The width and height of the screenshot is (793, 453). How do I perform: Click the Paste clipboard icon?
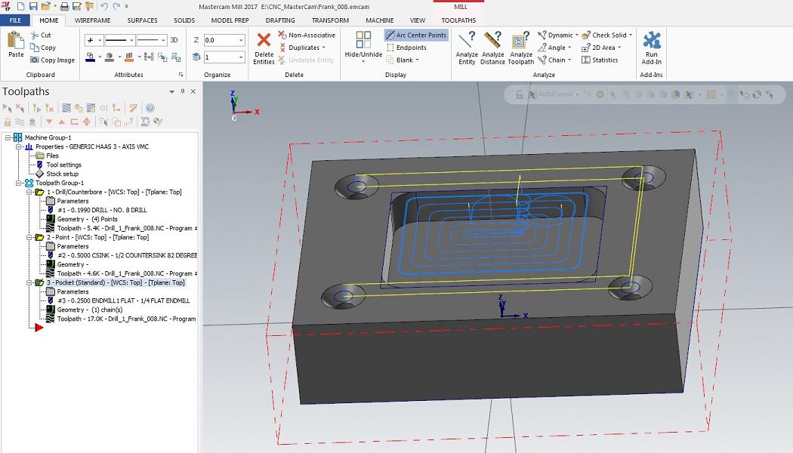click(x=16, y=42)
